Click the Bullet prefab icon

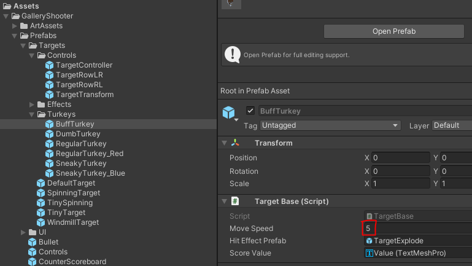click(33, 242)
